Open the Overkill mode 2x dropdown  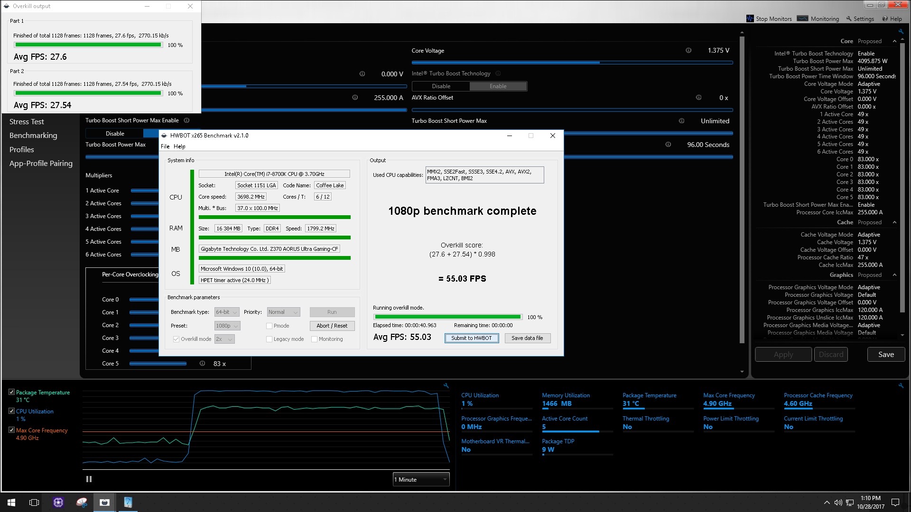(x=224, y=339)
